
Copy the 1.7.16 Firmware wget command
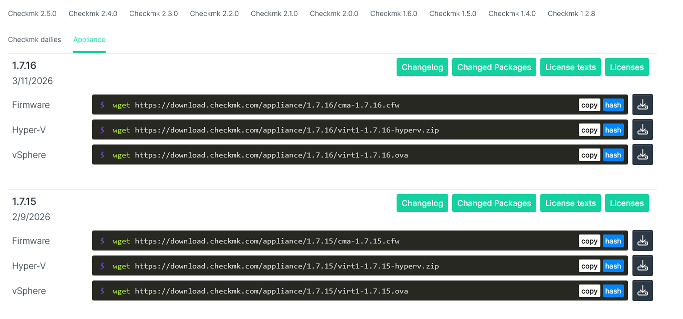[x=589, y=104]
